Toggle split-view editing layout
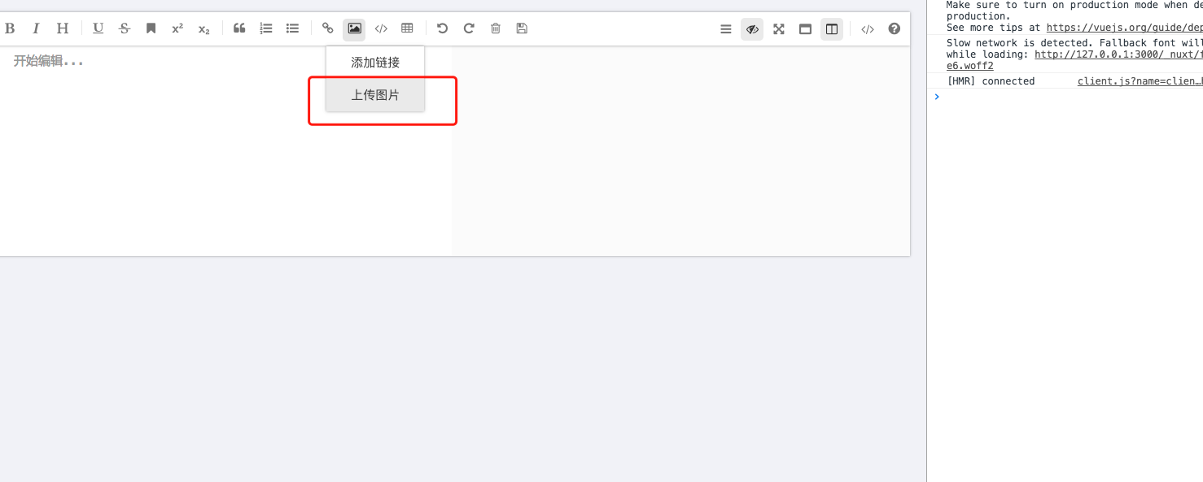This screenshot has height=482, width=1203. point(831,28)
